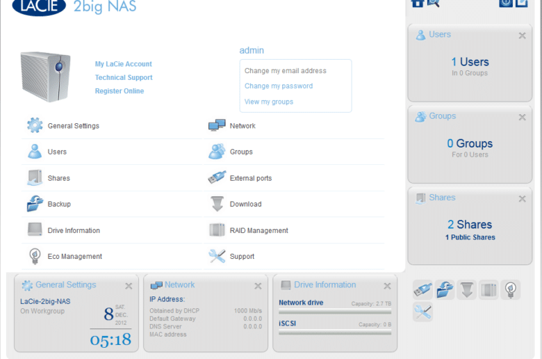542x359 pixels.
Task: Click the Network drive capacity bar
Action: tap(335, 312)
